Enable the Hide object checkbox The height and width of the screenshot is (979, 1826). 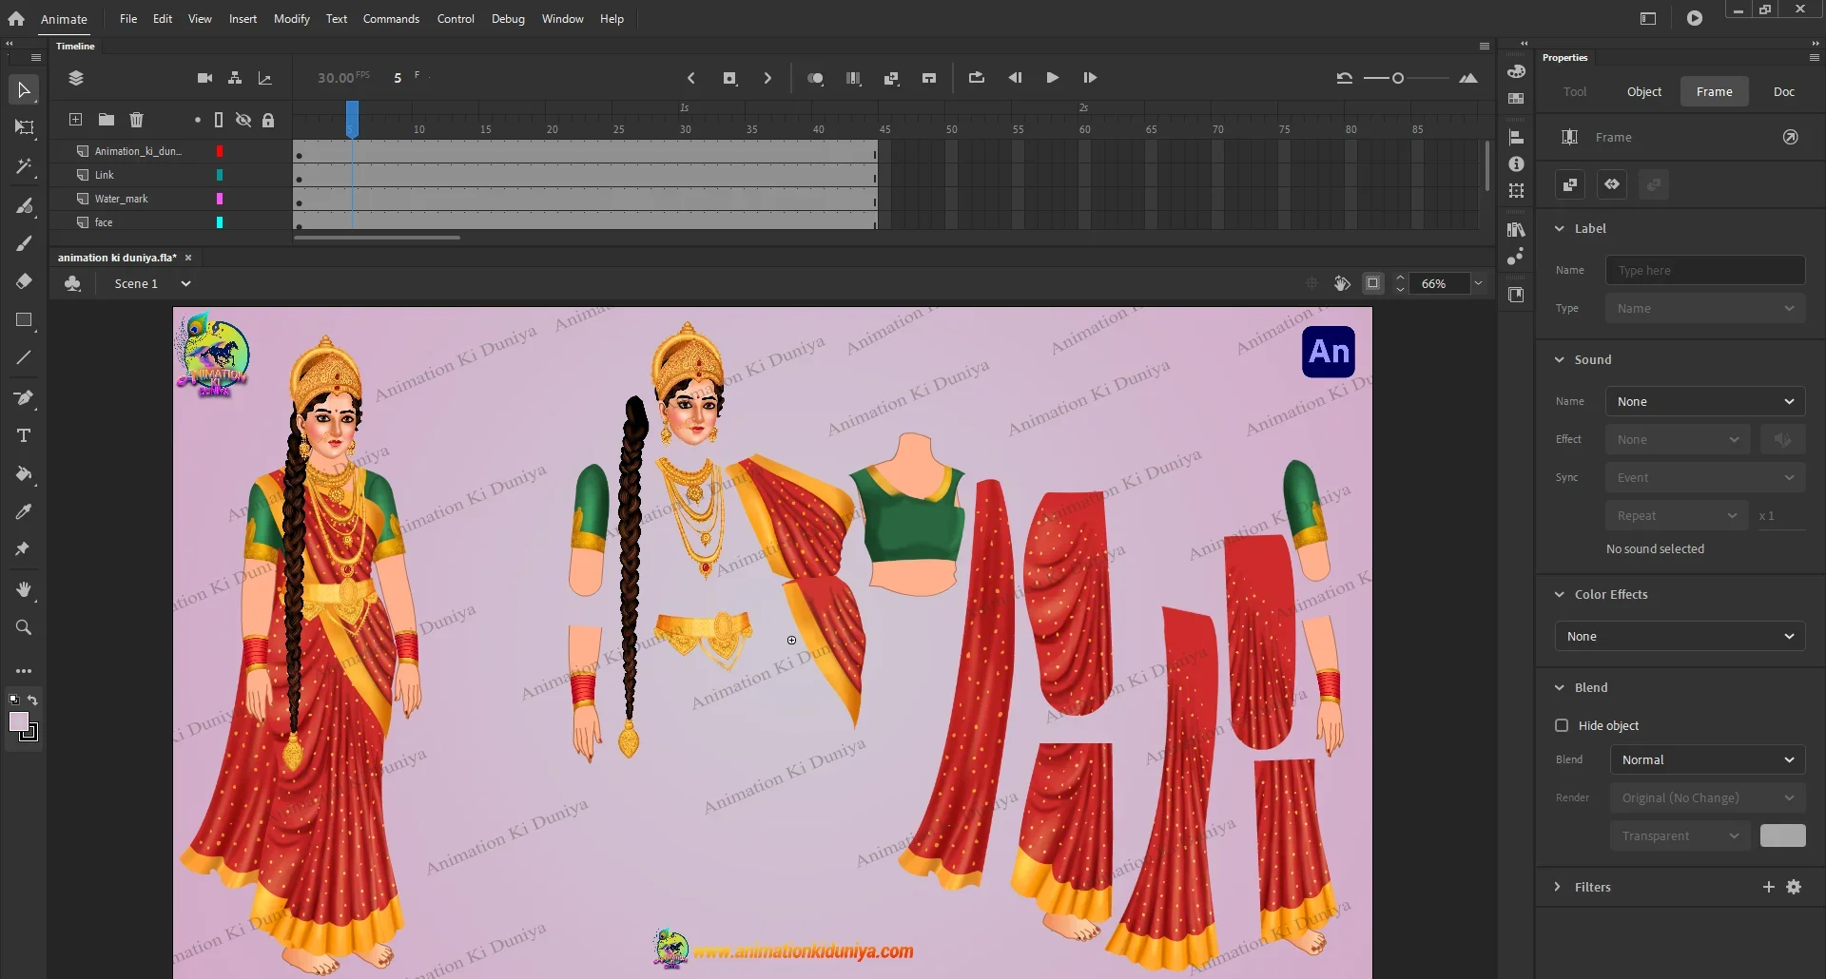click(x=1561, y=726)
